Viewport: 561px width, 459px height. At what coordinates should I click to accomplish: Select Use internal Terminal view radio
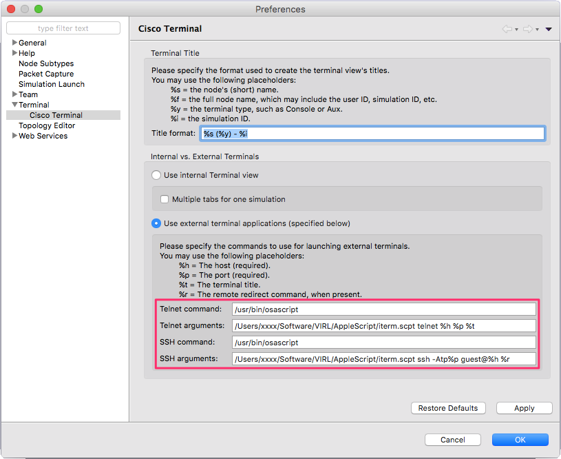coord(156,175)
